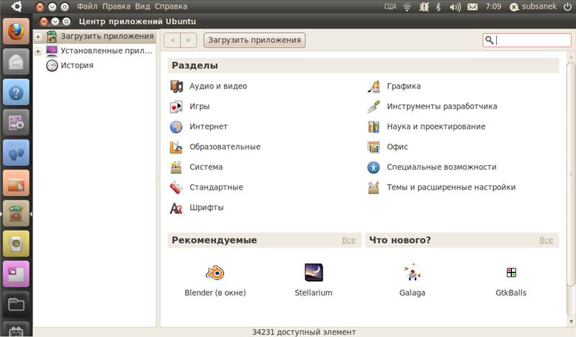
Task: Open the orange presentation dock icon
Action: tap(16, 183)
